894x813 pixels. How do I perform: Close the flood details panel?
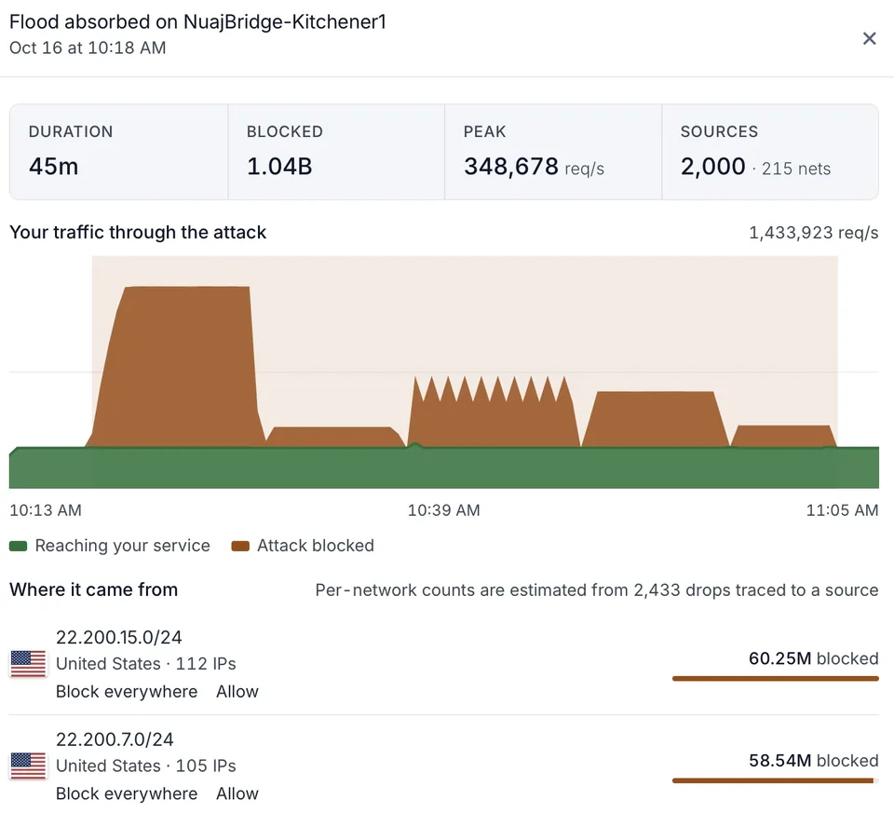coord(869,38)
